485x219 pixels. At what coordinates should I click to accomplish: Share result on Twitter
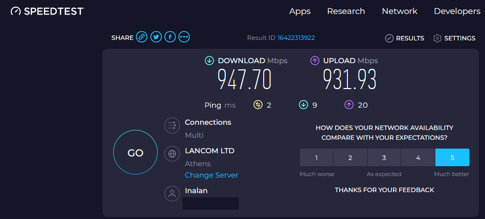point(156,37)
